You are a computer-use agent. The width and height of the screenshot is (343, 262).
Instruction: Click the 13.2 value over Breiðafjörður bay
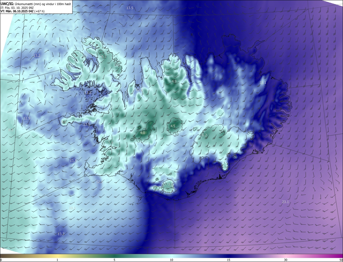tap(88, 93)
